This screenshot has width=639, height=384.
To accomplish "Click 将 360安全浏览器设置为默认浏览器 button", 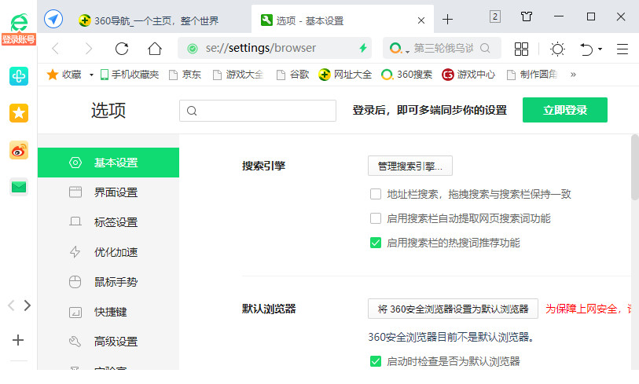I will click(453, 309).
